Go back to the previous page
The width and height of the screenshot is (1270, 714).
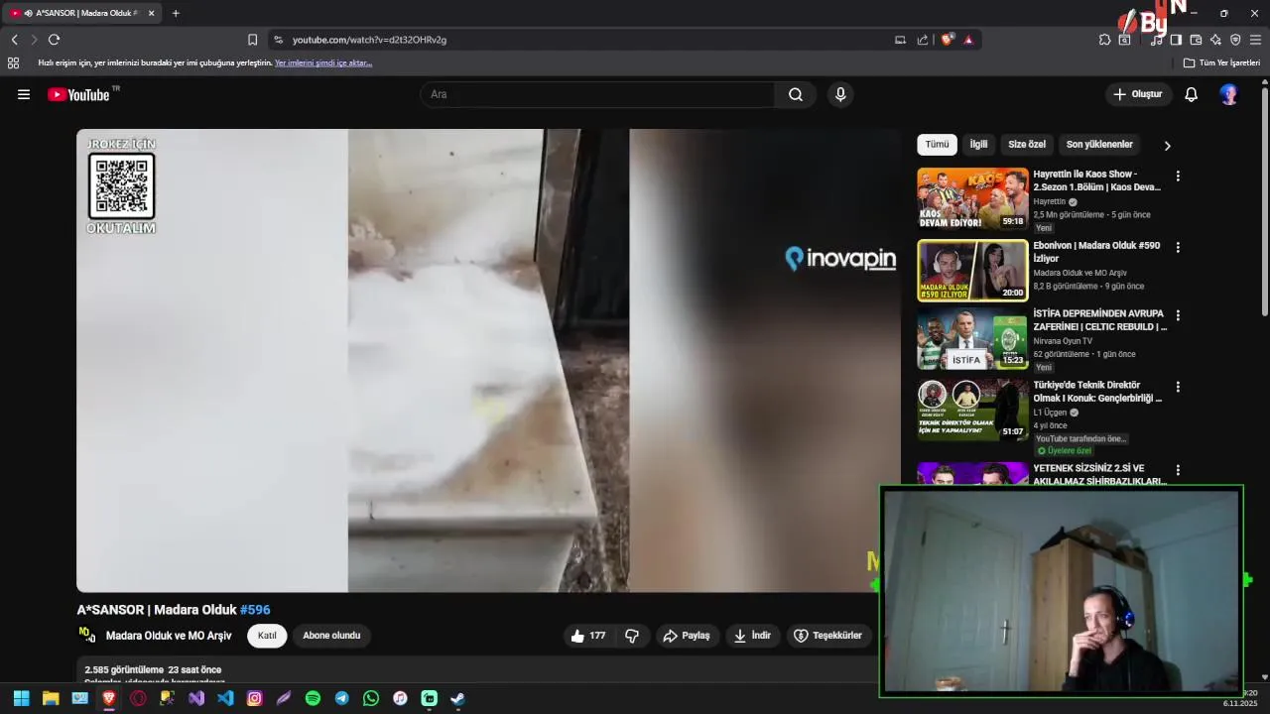(x=14, y=40)
